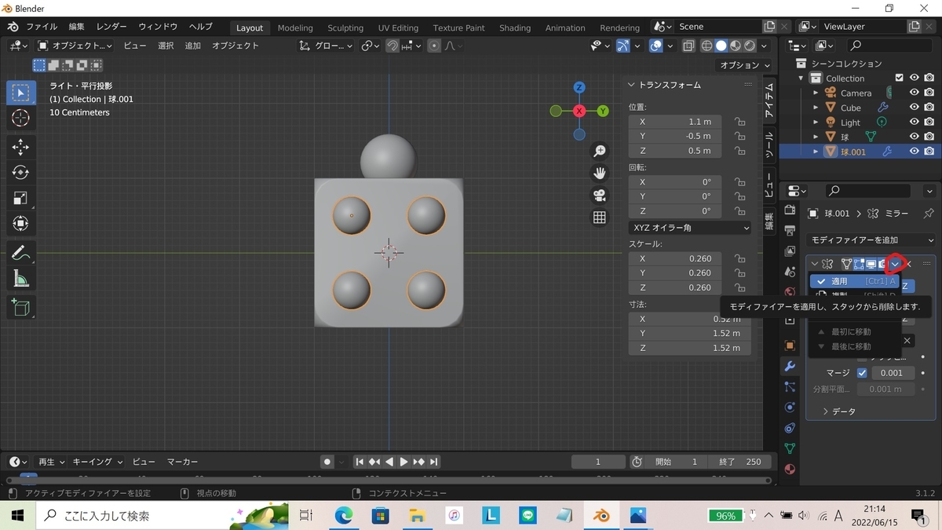
Task: Lock the X scale value
Action: click(x=739, y=258)
